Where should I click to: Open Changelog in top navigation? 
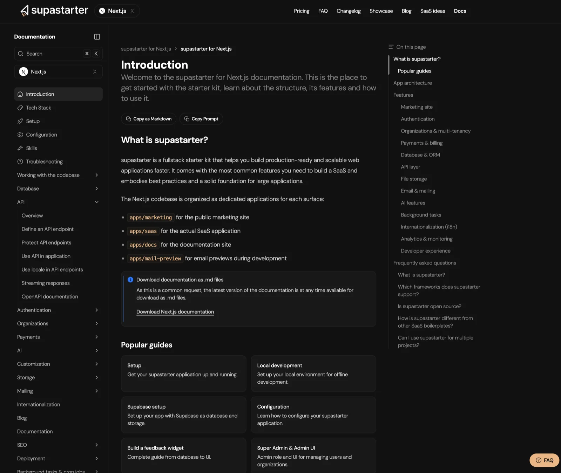point(349,11)
